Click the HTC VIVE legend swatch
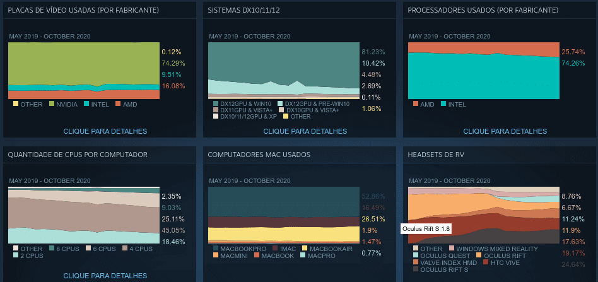The width and height of the screenshot is (598, 282). [x=486, y=262]
